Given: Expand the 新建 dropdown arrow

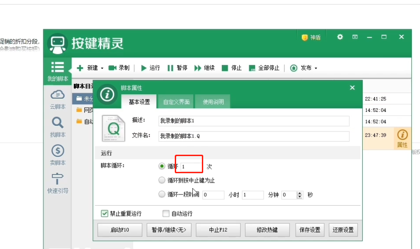Looking at the screenshot, I should tap(102, 69).
